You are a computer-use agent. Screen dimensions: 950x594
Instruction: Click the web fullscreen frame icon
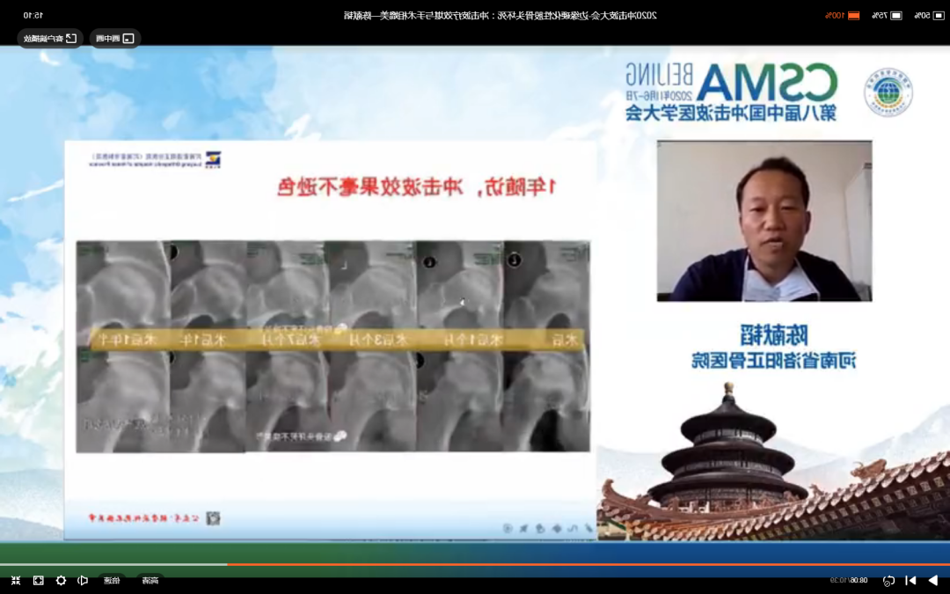(x=38, y=580)
